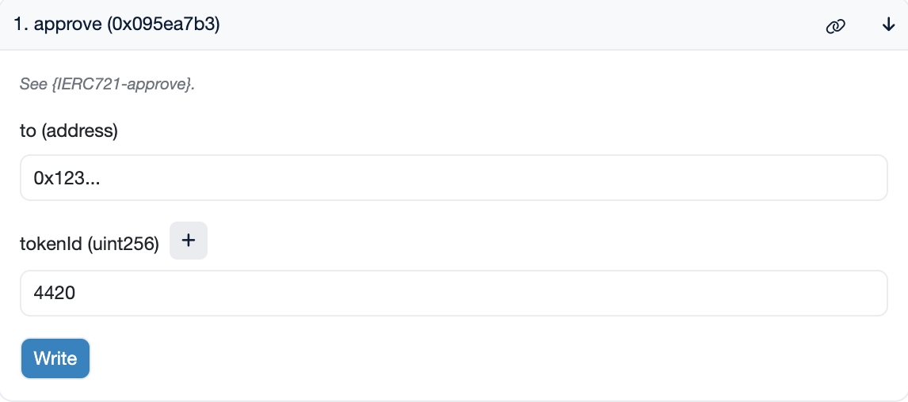This screenshot has width=908, height=402.
Task: Click the tokenId field containing 4420
Action: tap(453, 294)
